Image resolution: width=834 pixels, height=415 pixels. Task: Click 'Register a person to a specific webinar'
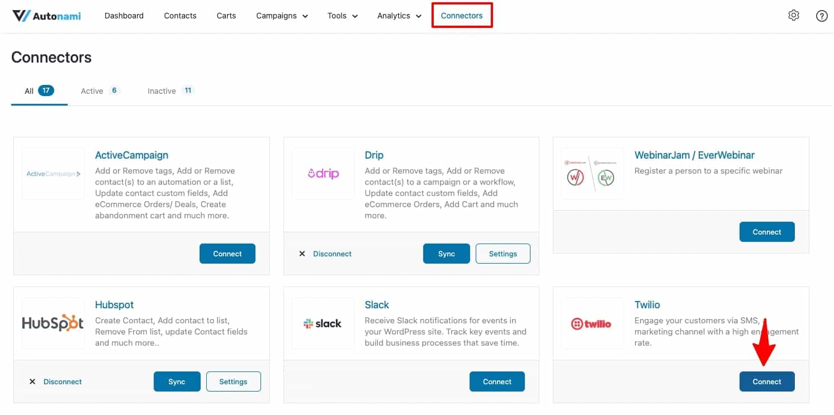(708, 171)
